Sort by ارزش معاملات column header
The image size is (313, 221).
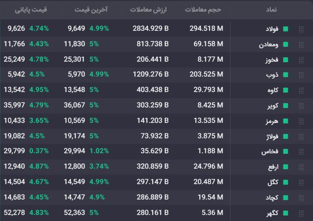click(x=149, y=9)
